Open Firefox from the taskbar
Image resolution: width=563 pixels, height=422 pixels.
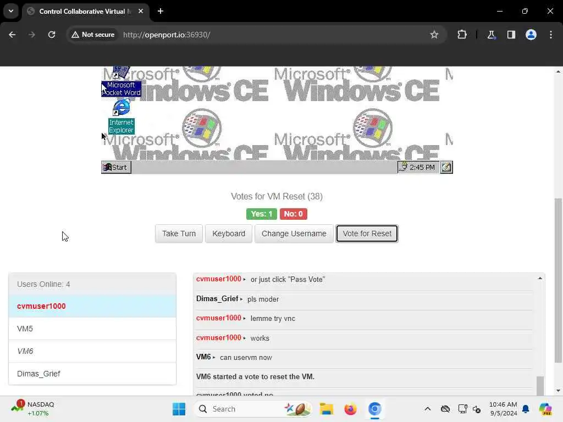[350, 409]
